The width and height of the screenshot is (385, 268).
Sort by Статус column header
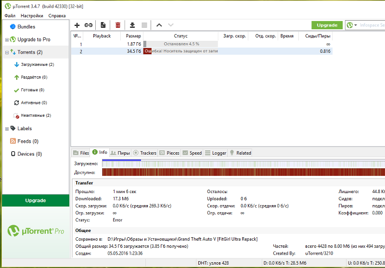click(181, 36)
